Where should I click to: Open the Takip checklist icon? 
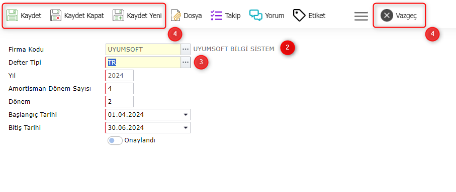[x=216, y=16]
